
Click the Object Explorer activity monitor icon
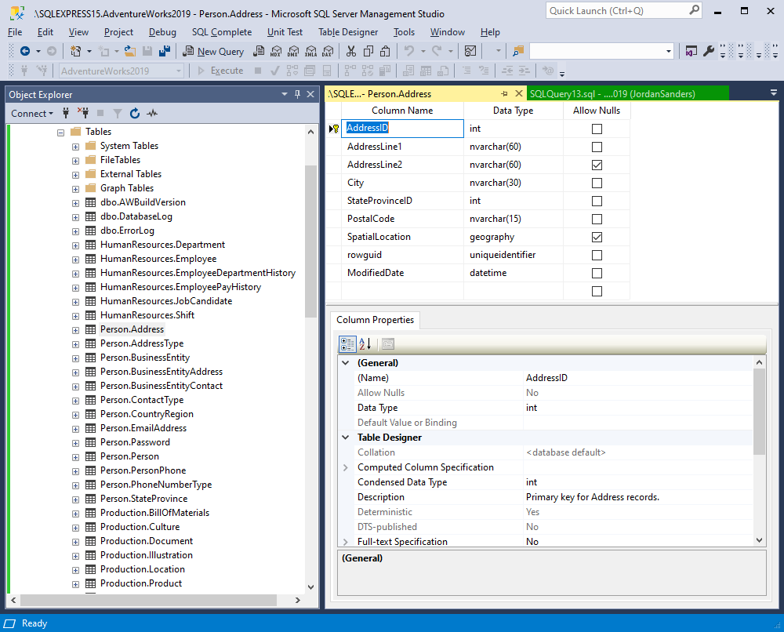pos(152,114)
